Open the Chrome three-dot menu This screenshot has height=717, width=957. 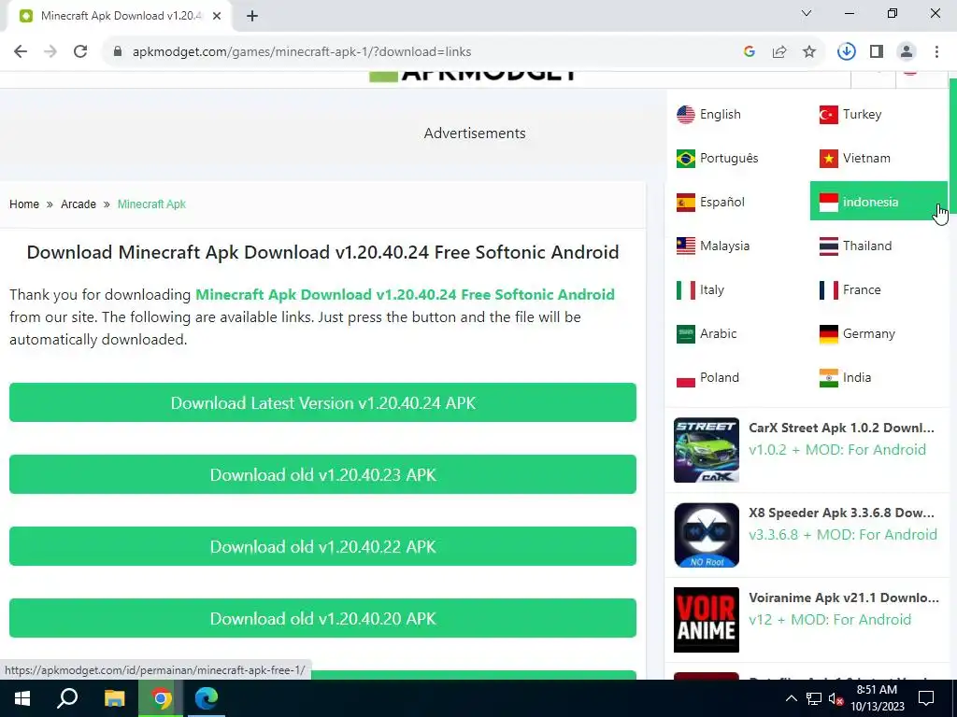(936, 52)
